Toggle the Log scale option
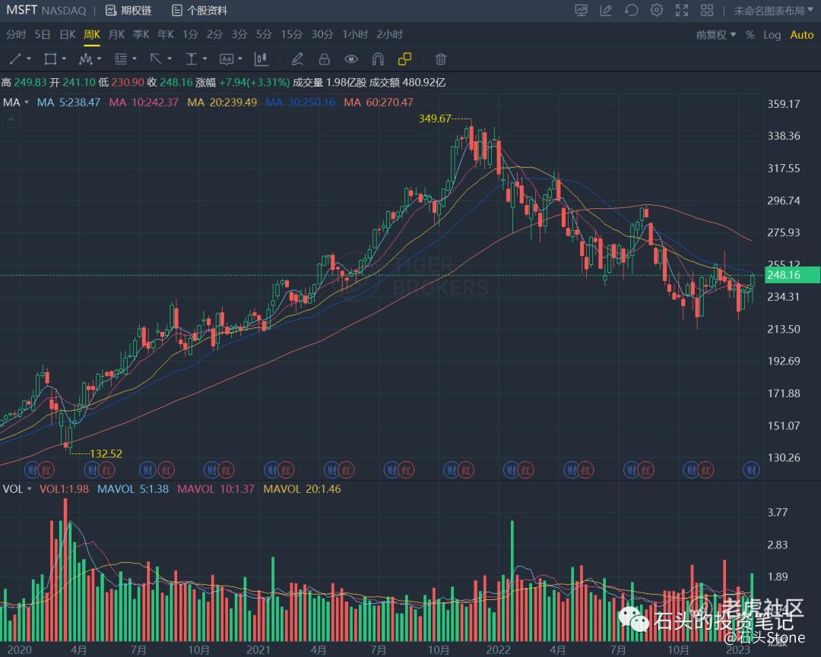Image resolution: width=821 pixels, height=657 pixels. click(772, 35)
